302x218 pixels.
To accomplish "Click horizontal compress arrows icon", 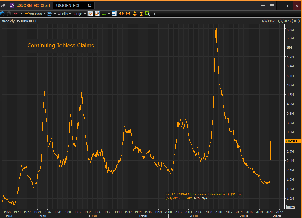I will [x=128, y=14].
